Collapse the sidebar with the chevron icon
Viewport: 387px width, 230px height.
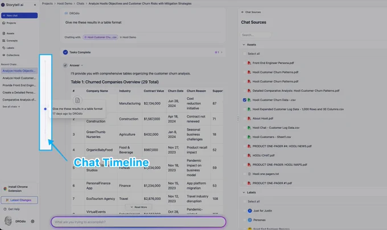click(35, 5)
